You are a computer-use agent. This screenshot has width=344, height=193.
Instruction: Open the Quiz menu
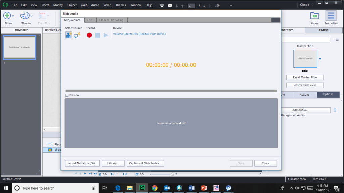(84, 5)
